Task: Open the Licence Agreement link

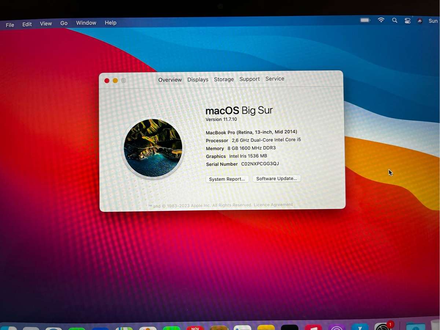Action: [x=273, y=205]
